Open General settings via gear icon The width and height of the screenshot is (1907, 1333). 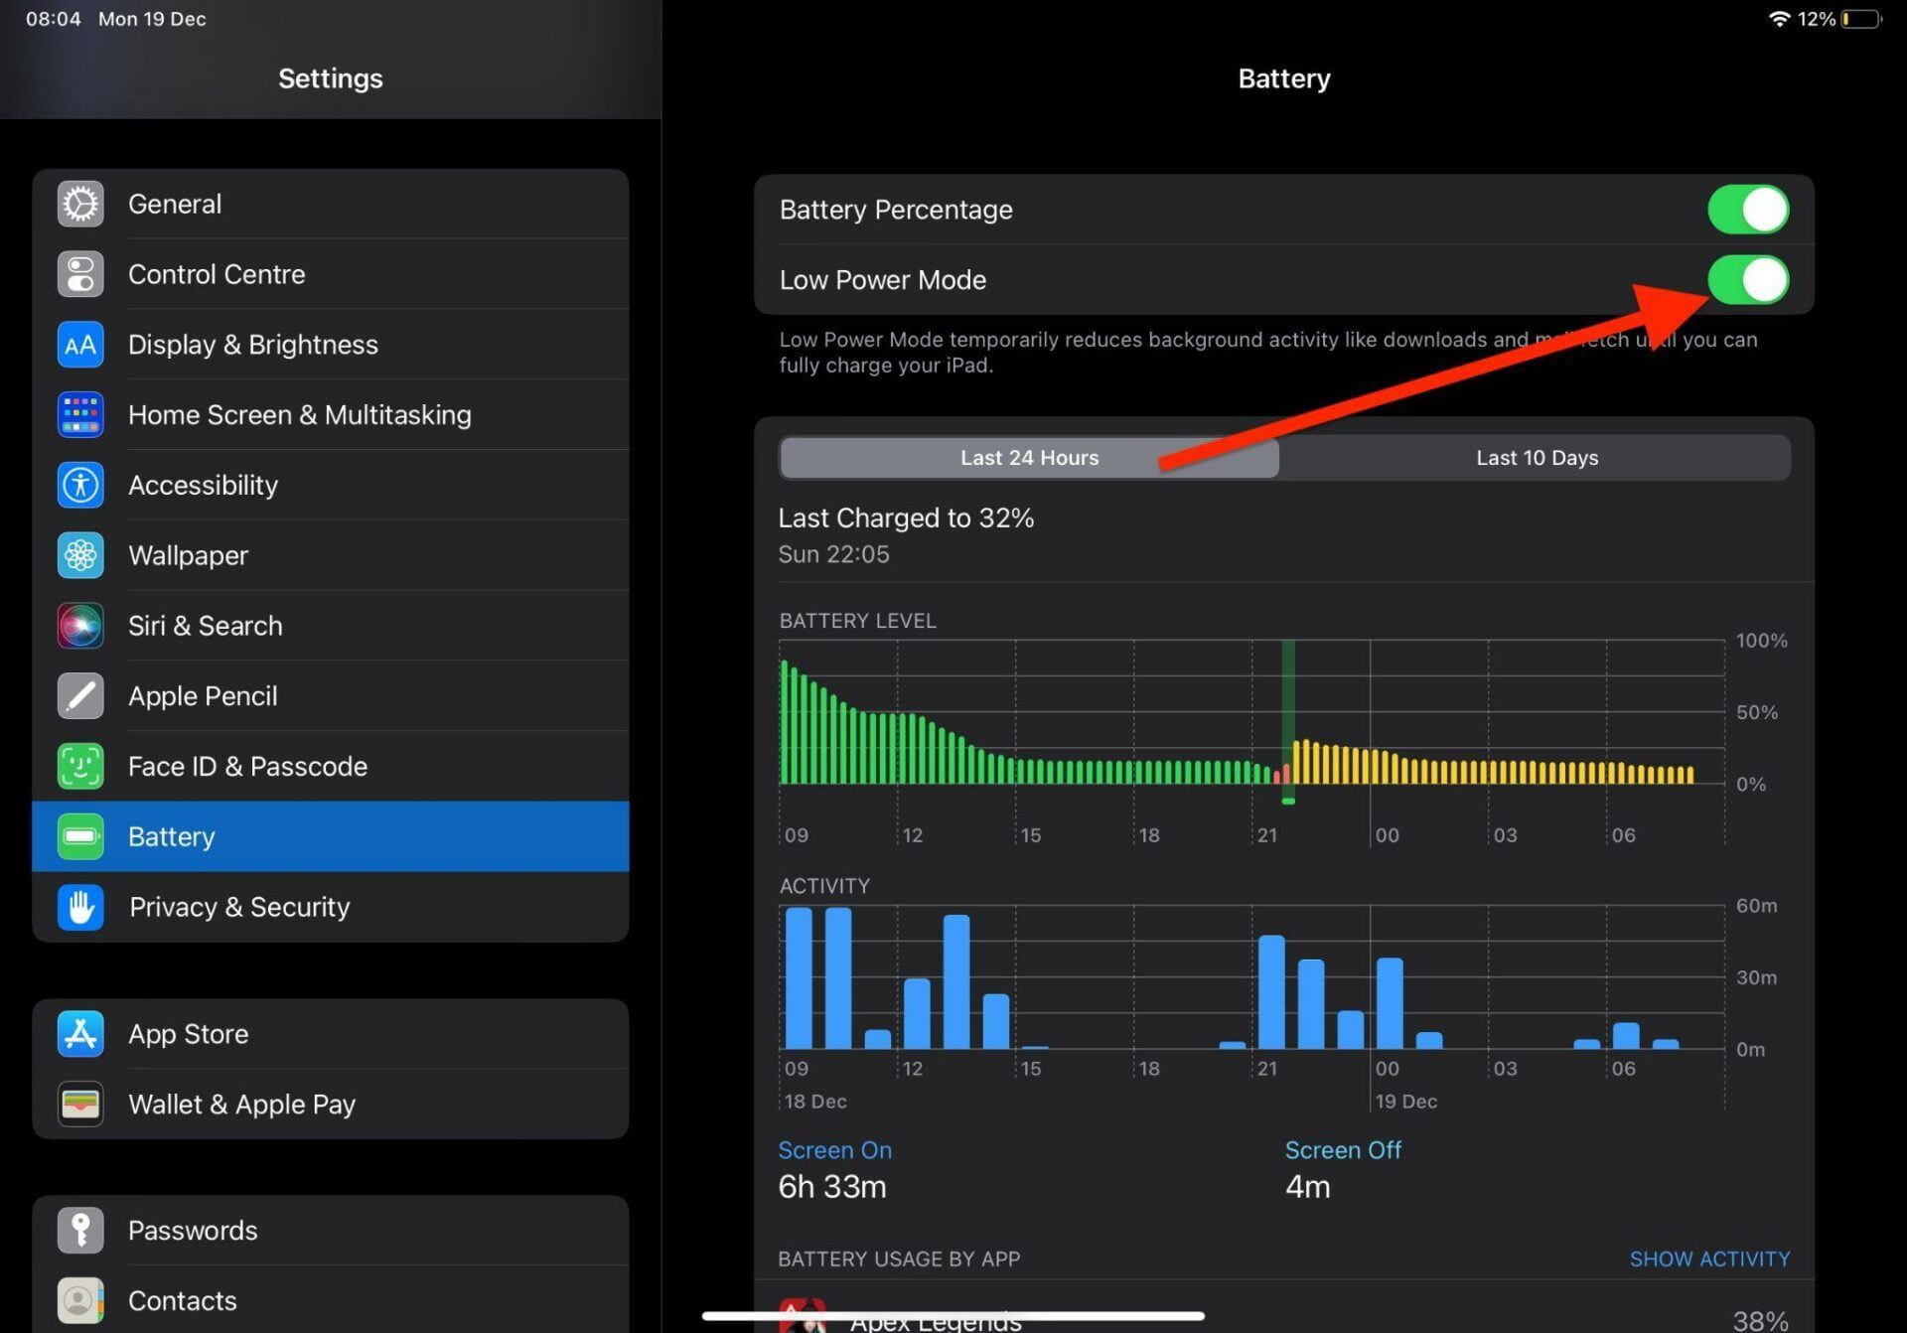pos(79,204)
